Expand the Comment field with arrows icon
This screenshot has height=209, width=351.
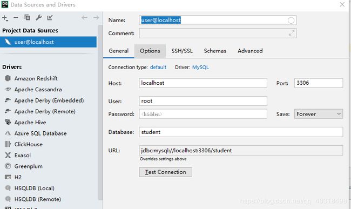point(292,33)
